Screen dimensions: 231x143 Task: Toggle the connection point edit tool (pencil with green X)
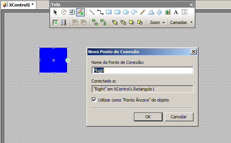[81, 12]
